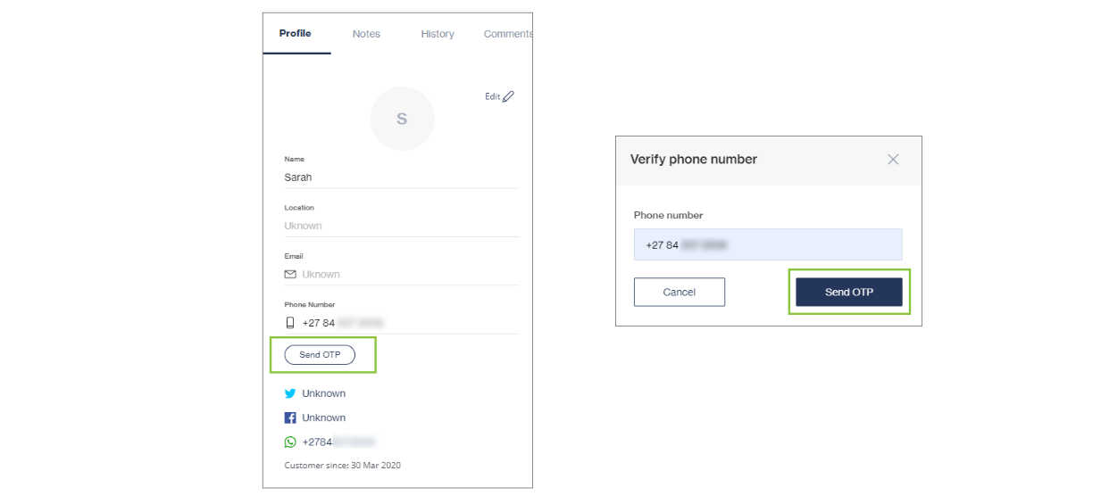The height and width of the screenshot is (504, 1101).
Task: Click the Name field showing Sarah
Action: tap(401, 178)
